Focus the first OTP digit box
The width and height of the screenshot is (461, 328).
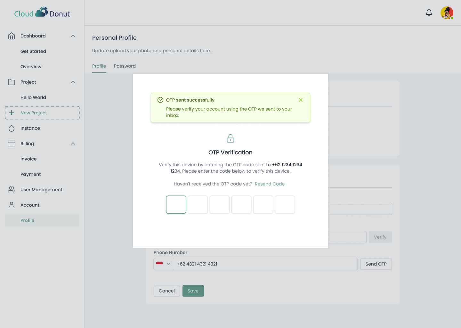176,205
